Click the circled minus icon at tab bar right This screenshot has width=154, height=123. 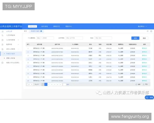point(151,31)
